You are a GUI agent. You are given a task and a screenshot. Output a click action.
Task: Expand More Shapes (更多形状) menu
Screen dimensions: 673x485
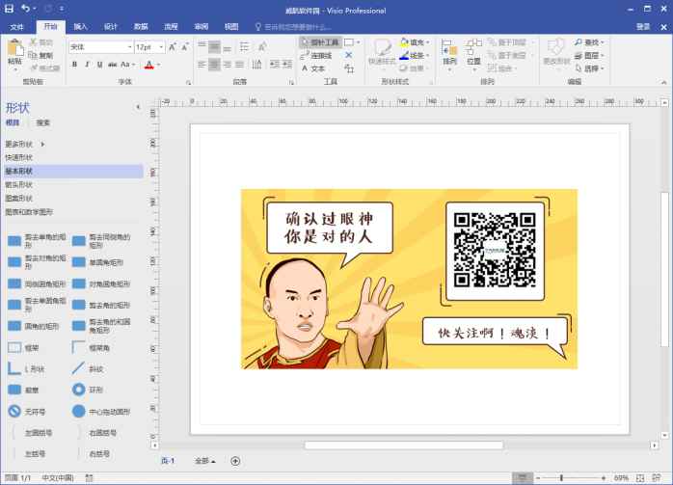[24, 144]
